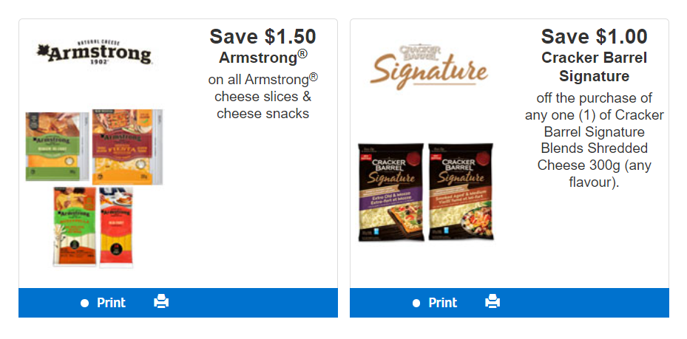
Task: Click the "Save $1.00" heading
Action: [x=594, y=36]
